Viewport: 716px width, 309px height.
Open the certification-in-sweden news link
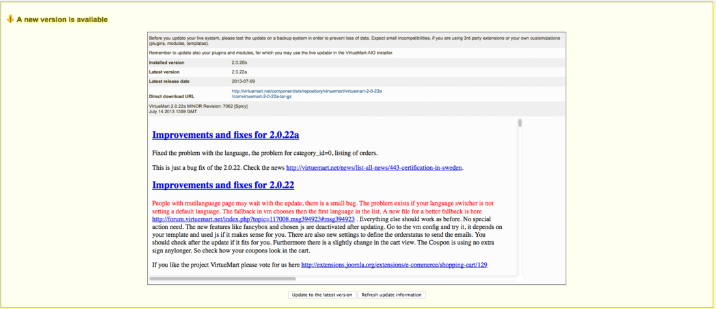[x=374, y=167]
